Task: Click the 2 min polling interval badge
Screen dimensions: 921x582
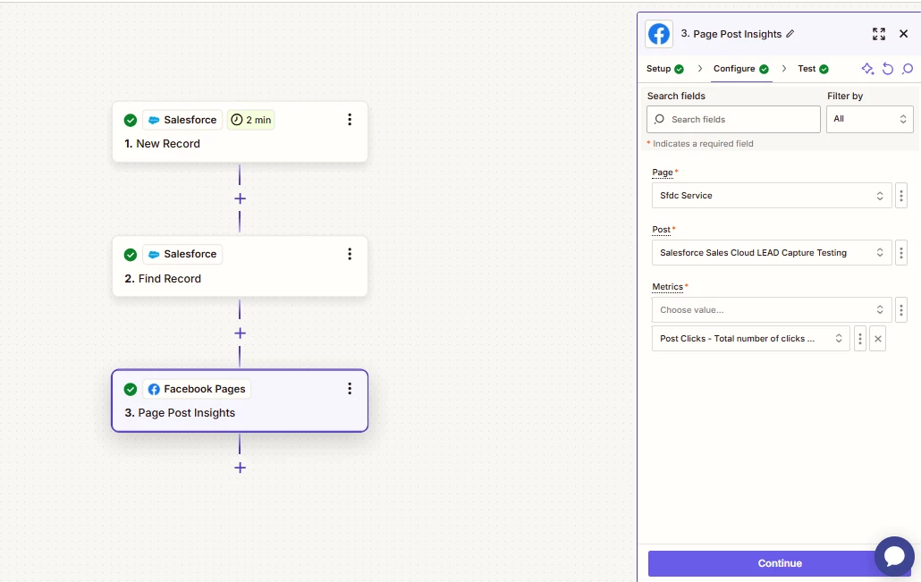Action: pos(250,120)
